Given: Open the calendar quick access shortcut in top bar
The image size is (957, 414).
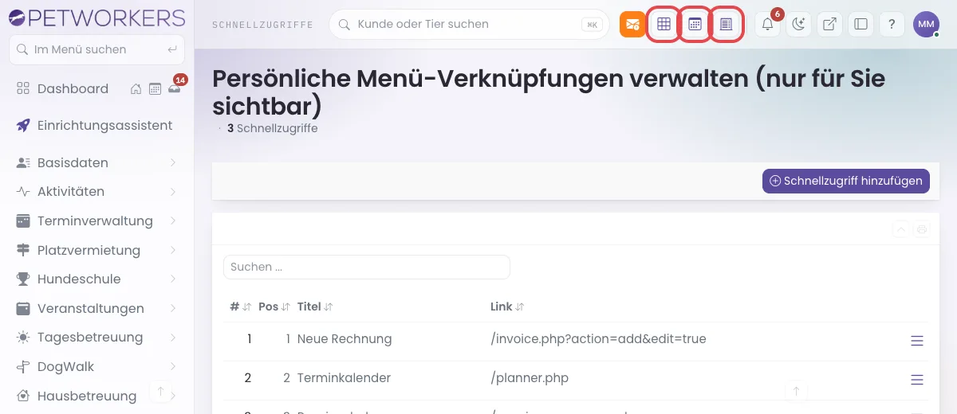Looking at the screenshot, I should point(695,24).
